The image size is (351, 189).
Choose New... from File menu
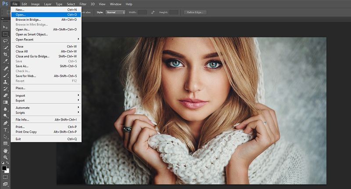click(x=46, y=10)
